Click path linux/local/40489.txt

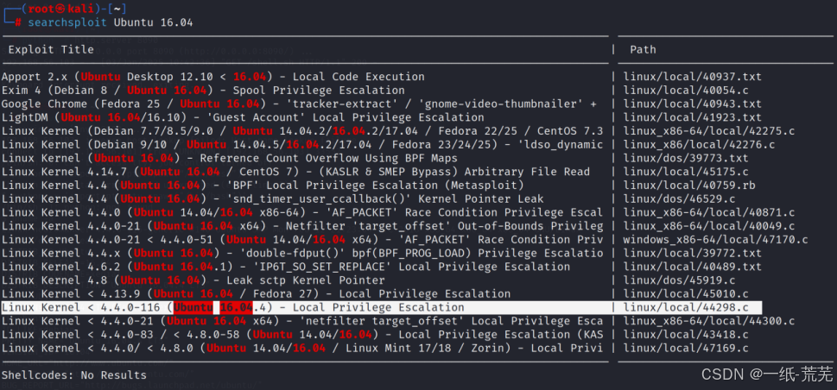click(x=693, y=267)
